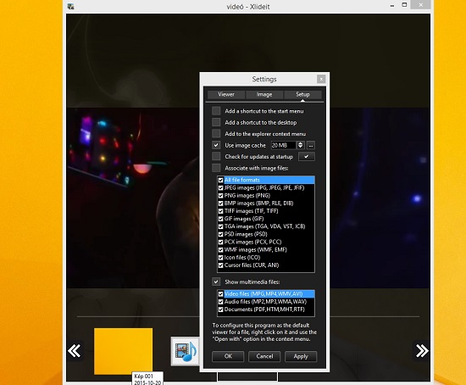Image resolution: width=466 pixels, height=385 pixels.
Task: Switch to the Viewer tab
Action: (226, 94)
